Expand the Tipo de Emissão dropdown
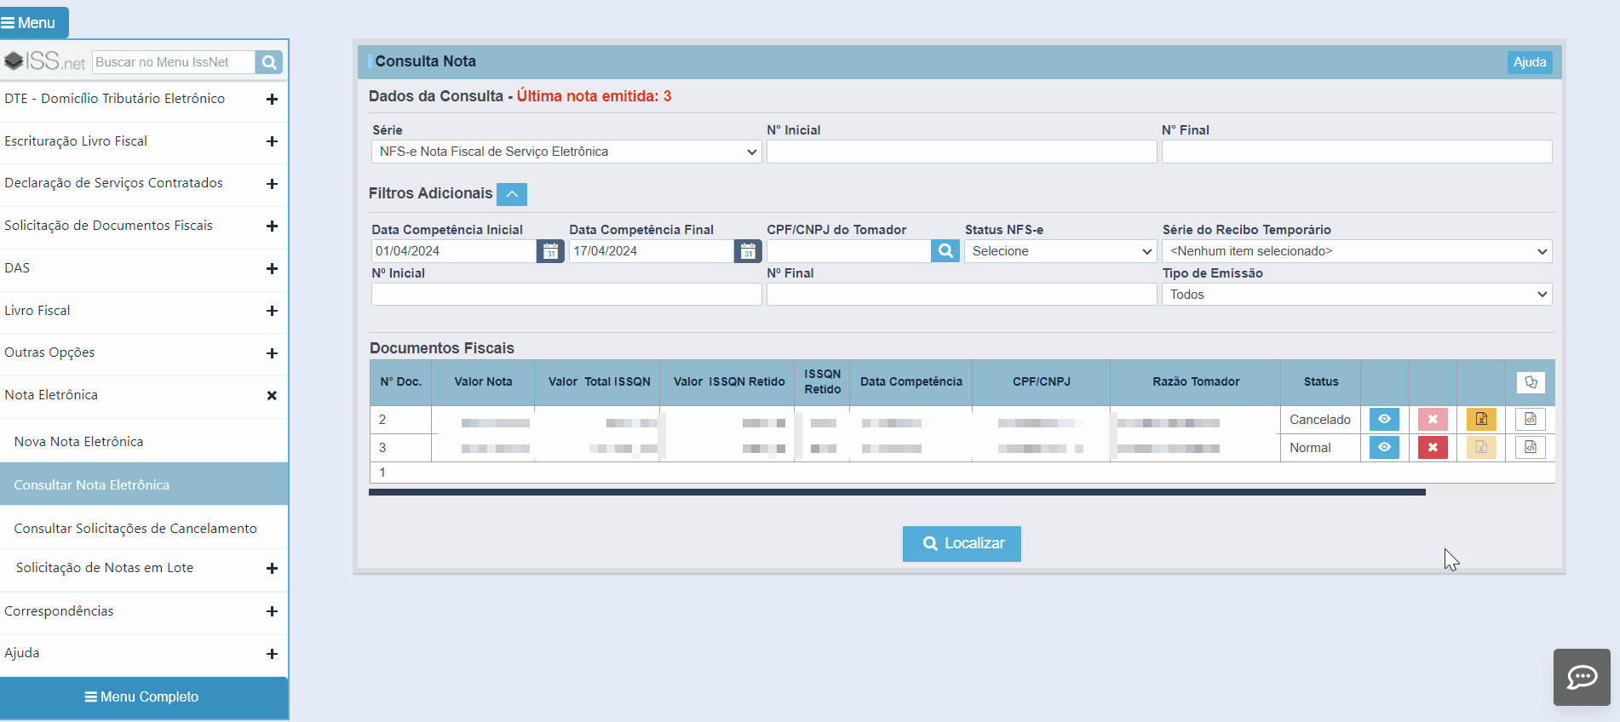 click(1357, 295)
